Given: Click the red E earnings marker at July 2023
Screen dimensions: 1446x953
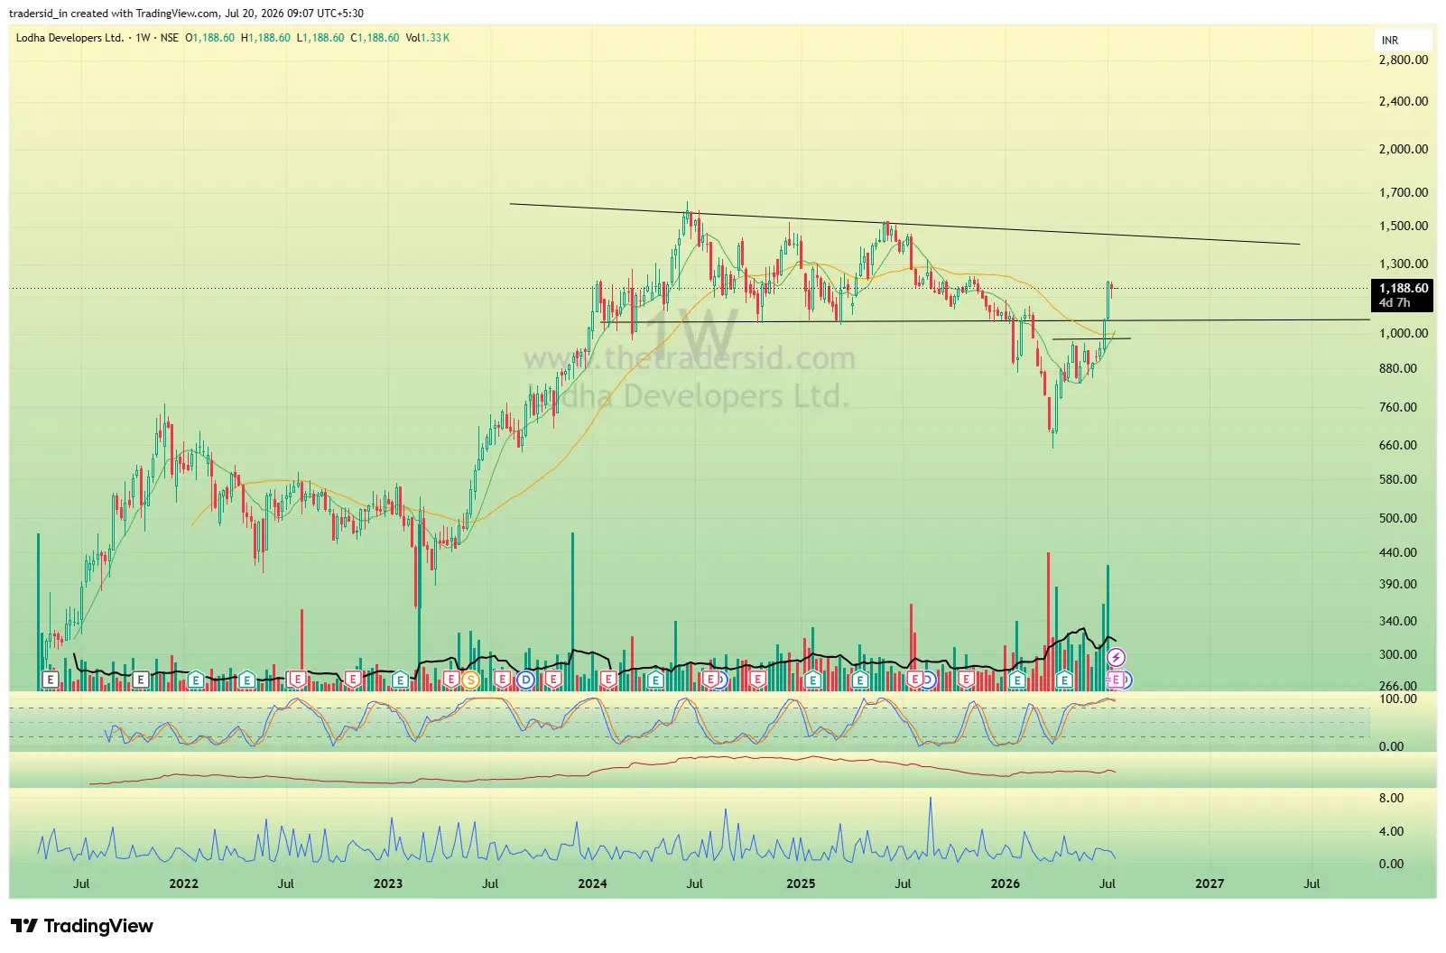Looking at the screenshot, I should (x=503, y=680).
